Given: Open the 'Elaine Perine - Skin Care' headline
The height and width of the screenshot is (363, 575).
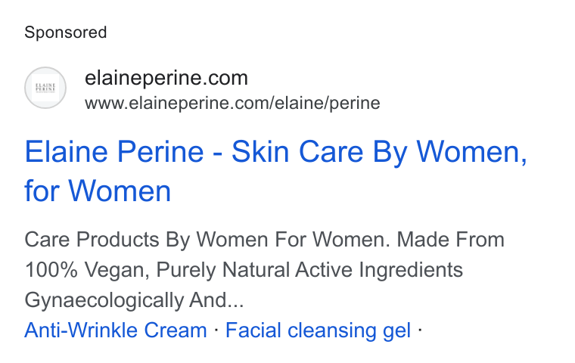Looking at the screenshot, I should [275, 171].
